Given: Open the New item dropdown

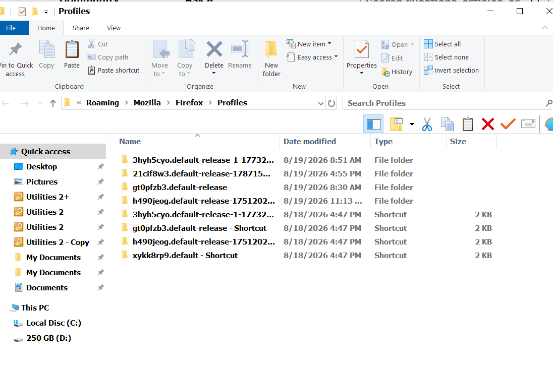Looking at the screenshot, I should tap(309, 44).
